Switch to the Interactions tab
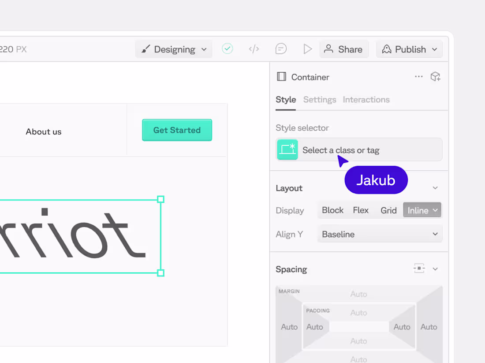This screenshot has height=363, width=485. pos(366,100)
